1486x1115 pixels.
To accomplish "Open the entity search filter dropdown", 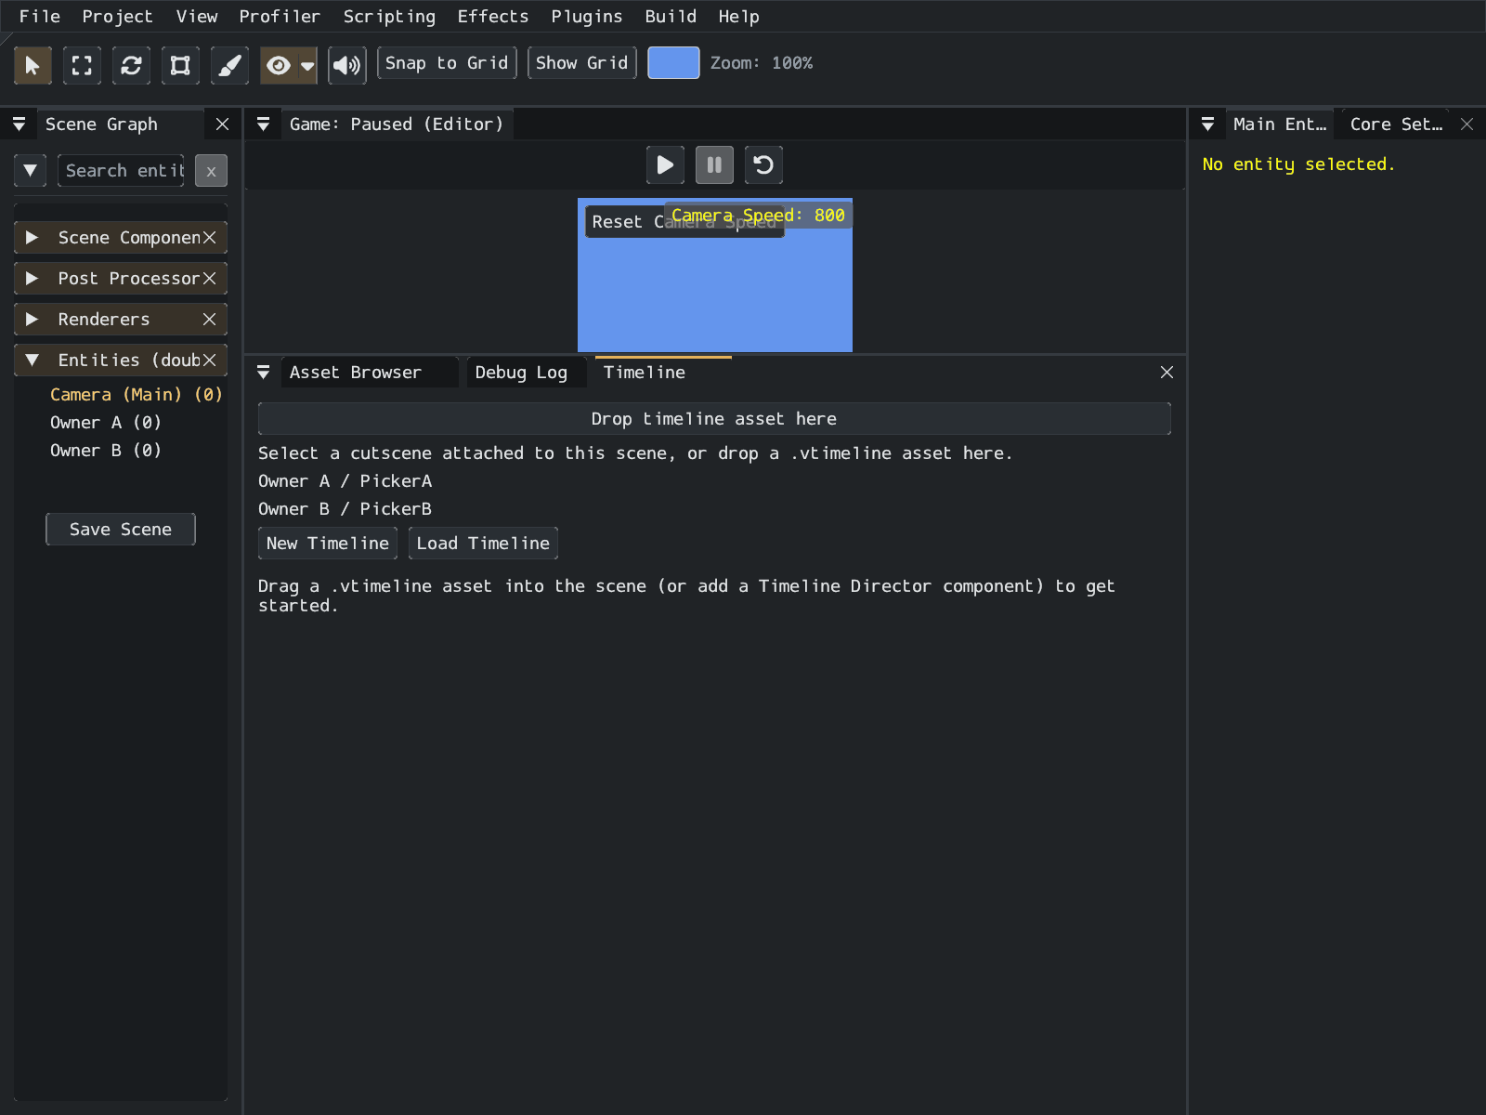I will coord(30,171).
